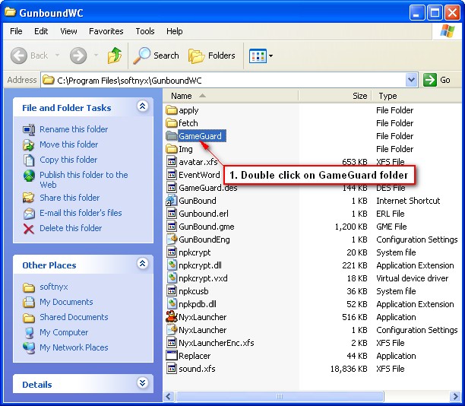Screen dimensions: 465x406
Task: Open the Views icon menu
Action: (x=258, y=56)
